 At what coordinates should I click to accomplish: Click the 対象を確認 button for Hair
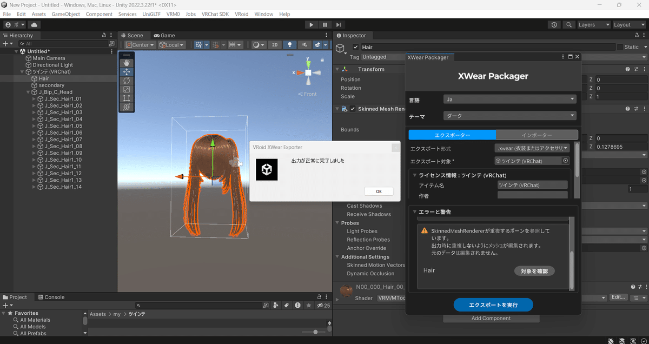coord(534,270)
